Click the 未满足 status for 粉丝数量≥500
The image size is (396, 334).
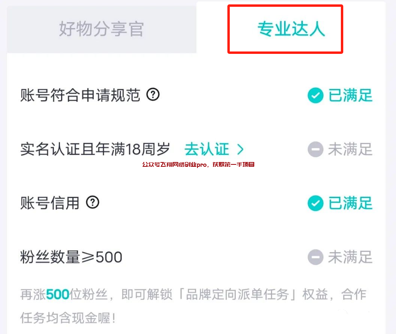click(x=350, y=257)
